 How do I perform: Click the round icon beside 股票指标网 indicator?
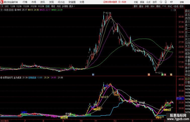click(1, 78)
